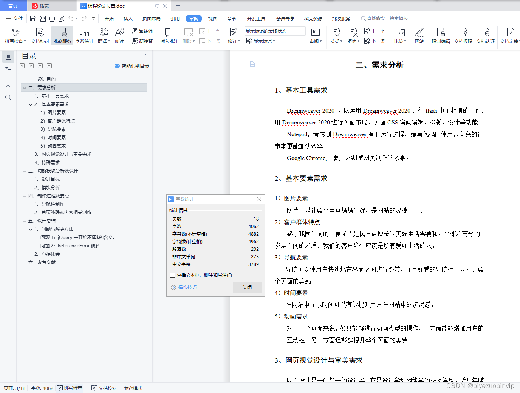520x393 pixels.
Task: Toggle spell check in status bar
Action: (x=72, y=388)
